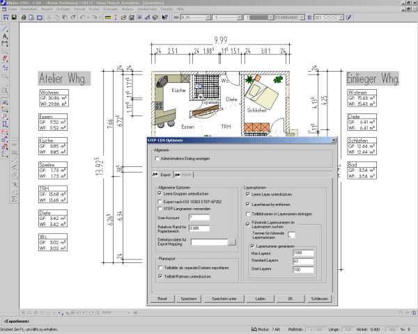Click the rightmost icon in bottom view toolbar
This screenshot has height=334, width=418.
[x=413, y=312]
